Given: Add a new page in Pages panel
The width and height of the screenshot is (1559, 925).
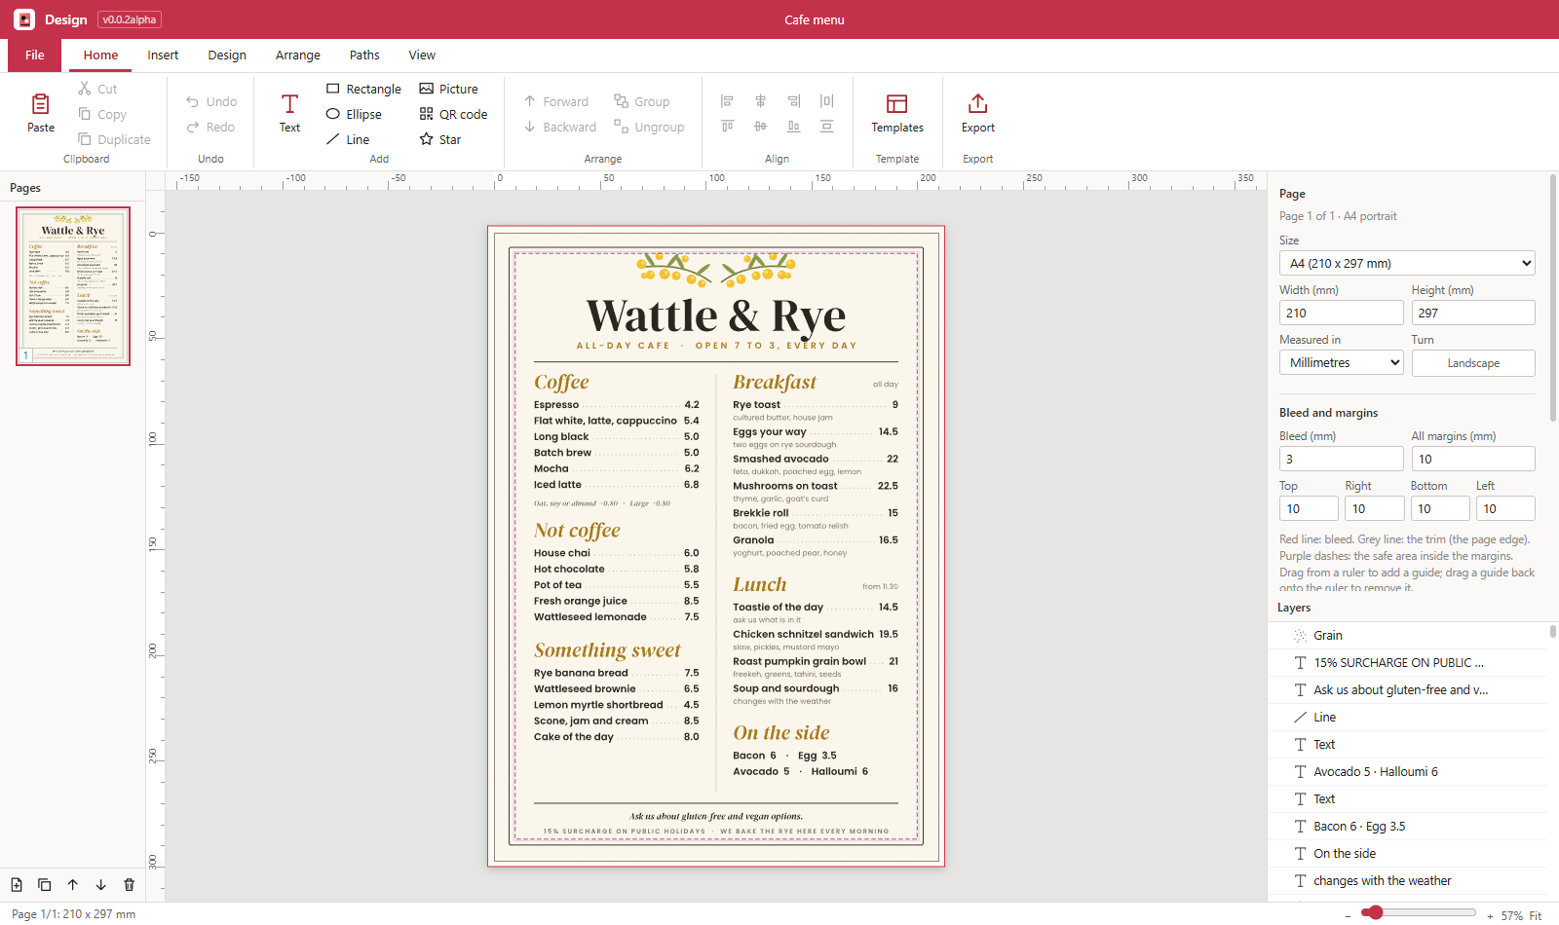Looking at the screenshot, I should [x=17, y=885].
